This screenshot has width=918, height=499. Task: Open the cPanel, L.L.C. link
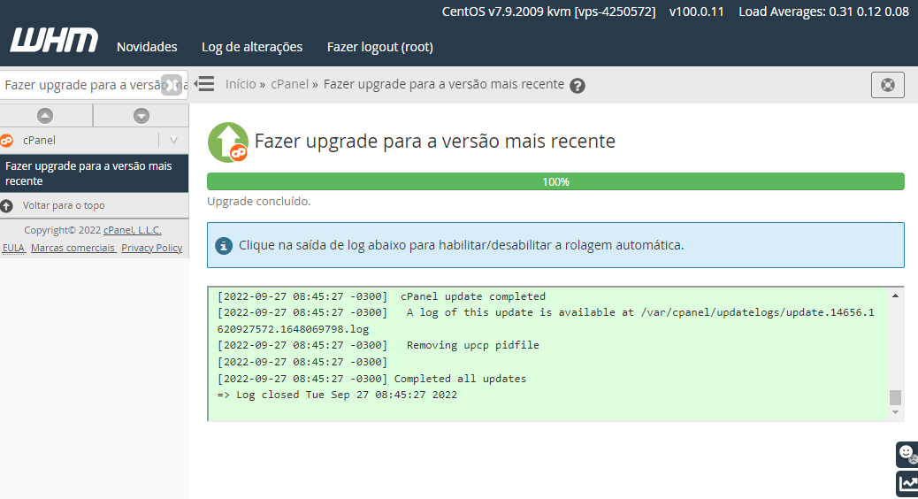pos(133,230)
